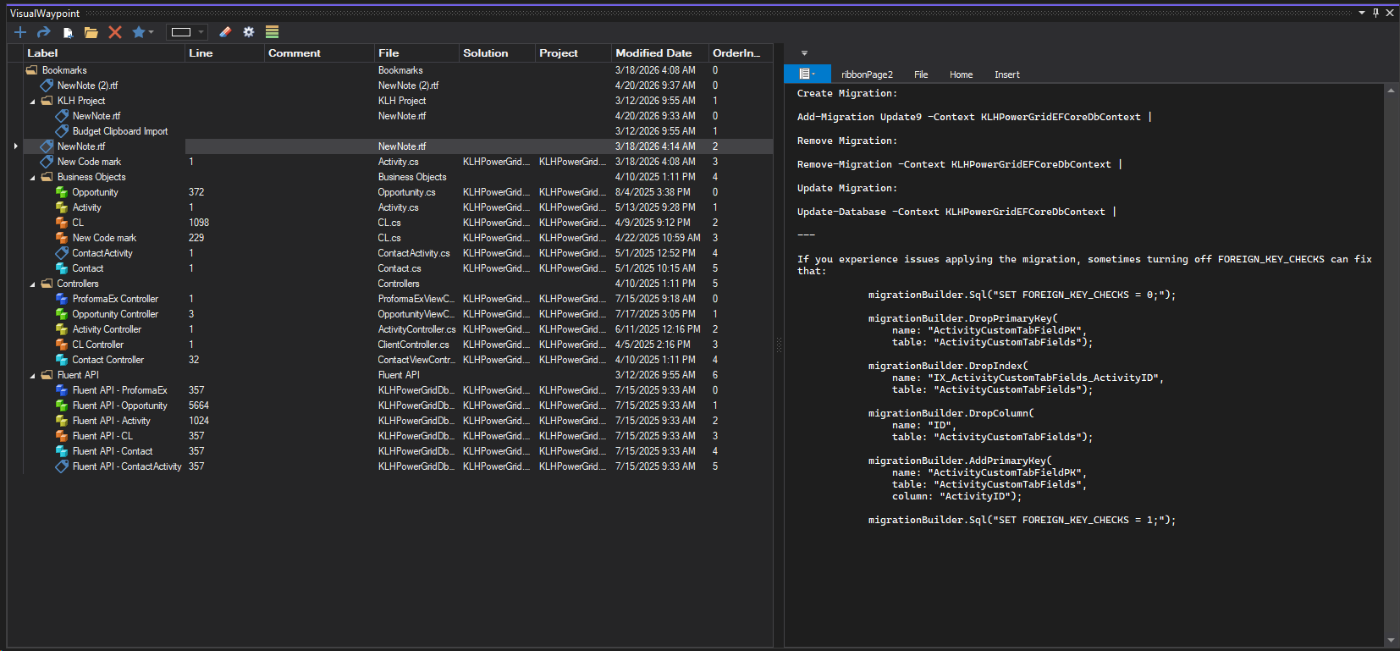This screenshot has height=651, width=1400.
Task: Click the line value 1098
Action: click(199, 223)
